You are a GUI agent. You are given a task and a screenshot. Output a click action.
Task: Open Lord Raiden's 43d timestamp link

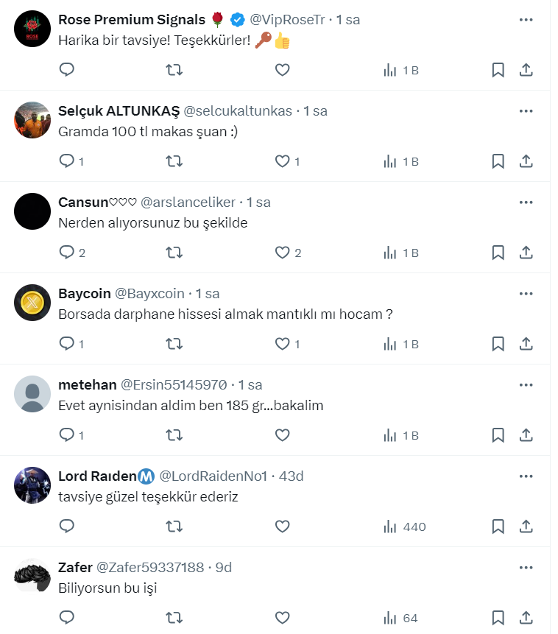click(291, 476)
